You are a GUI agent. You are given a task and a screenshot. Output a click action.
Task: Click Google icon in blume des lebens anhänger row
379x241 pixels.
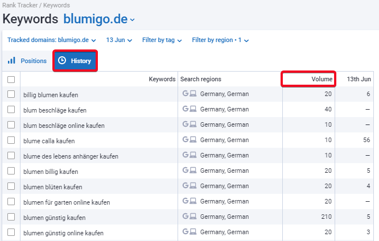[x=186, y=155]
